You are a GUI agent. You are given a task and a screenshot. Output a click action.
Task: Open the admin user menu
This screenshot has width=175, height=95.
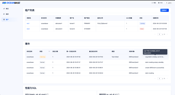169,3
